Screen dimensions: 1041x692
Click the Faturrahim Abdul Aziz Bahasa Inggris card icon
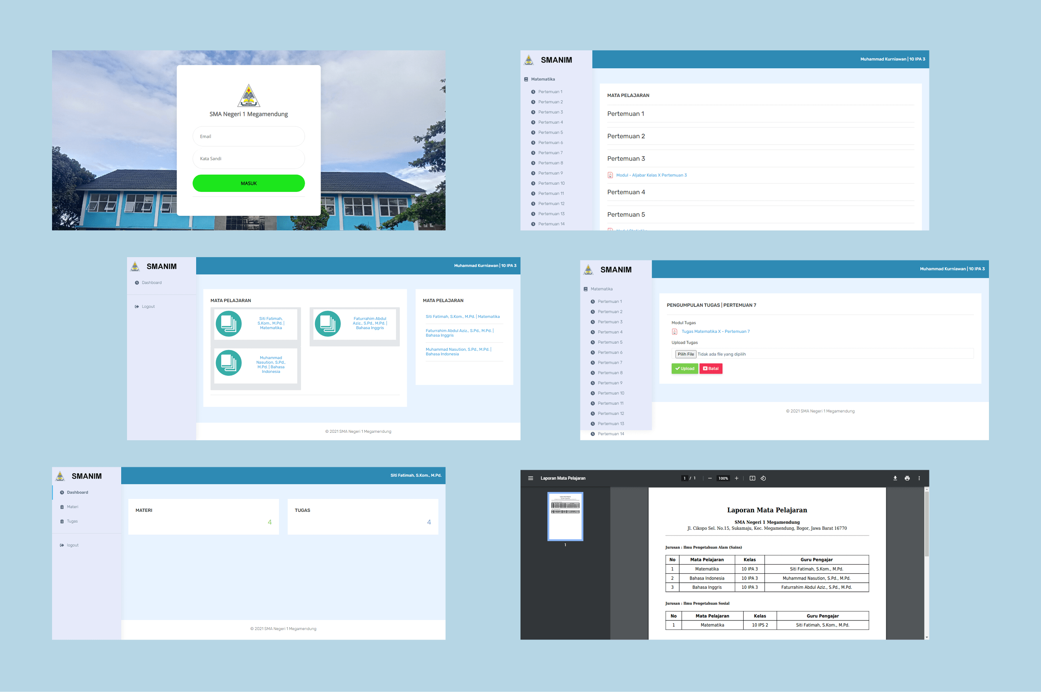tap(328, 323)
